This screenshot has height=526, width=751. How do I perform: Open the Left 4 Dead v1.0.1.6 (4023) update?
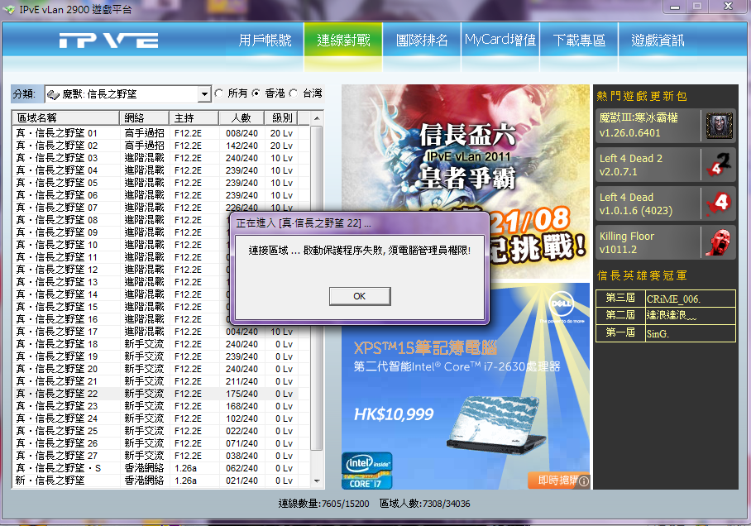click(665, 203)
